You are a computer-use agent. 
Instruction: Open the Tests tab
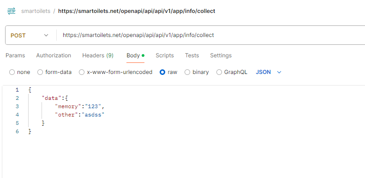(x=192, y=55)
